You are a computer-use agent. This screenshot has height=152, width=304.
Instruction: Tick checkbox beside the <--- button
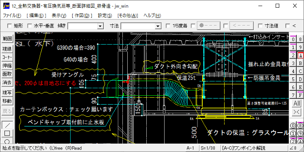225,26
